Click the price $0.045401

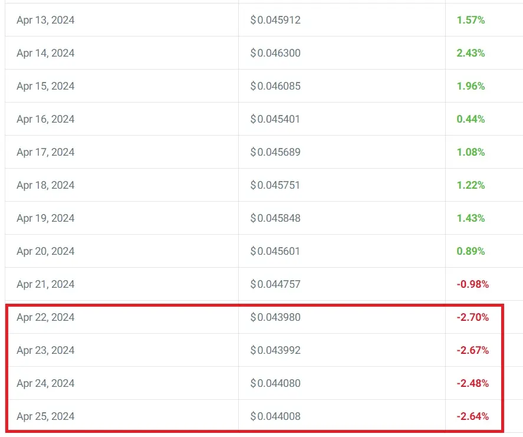point(275,119)
